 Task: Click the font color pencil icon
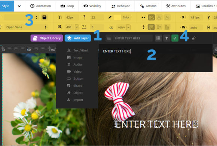click(110, 17)
